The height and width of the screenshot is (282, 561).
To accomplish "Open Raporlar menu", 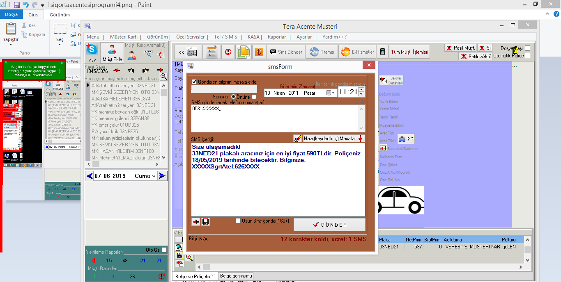I will point(277,36).
